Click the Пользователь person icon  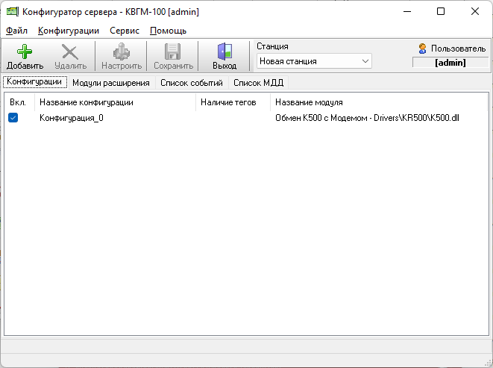point(423,49)
